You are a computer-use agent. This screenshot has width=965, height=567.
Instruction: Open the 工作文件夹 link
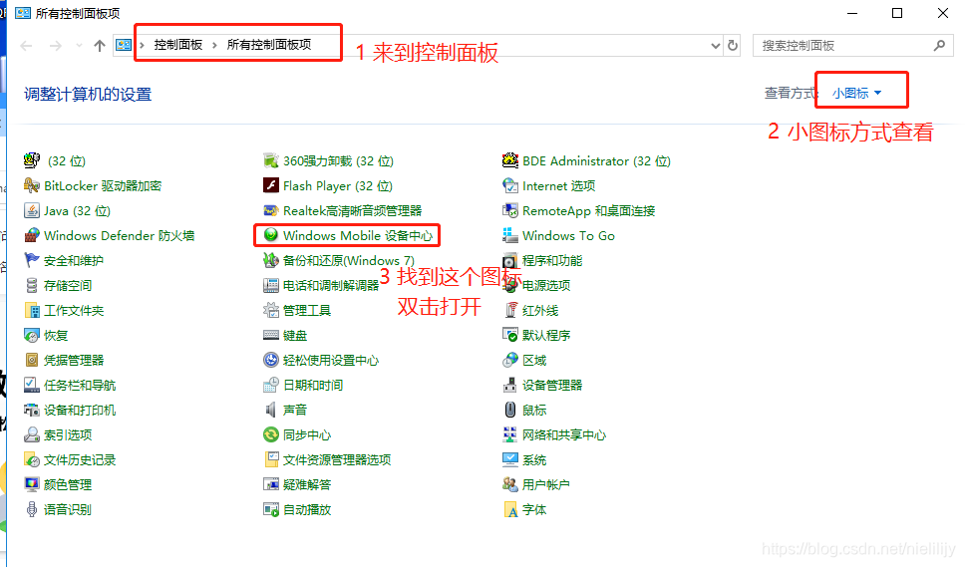pyautogui.click(x=73, y=310)
